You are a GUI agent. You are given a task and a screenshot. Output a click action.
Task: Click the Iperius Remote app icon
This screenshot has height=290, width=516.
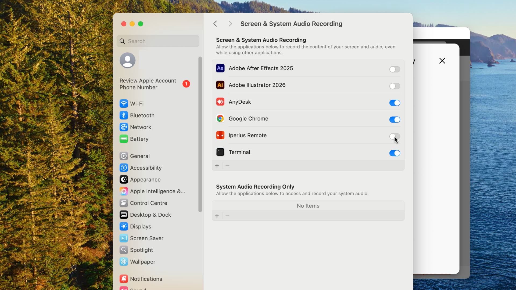[x=220, y=135]
